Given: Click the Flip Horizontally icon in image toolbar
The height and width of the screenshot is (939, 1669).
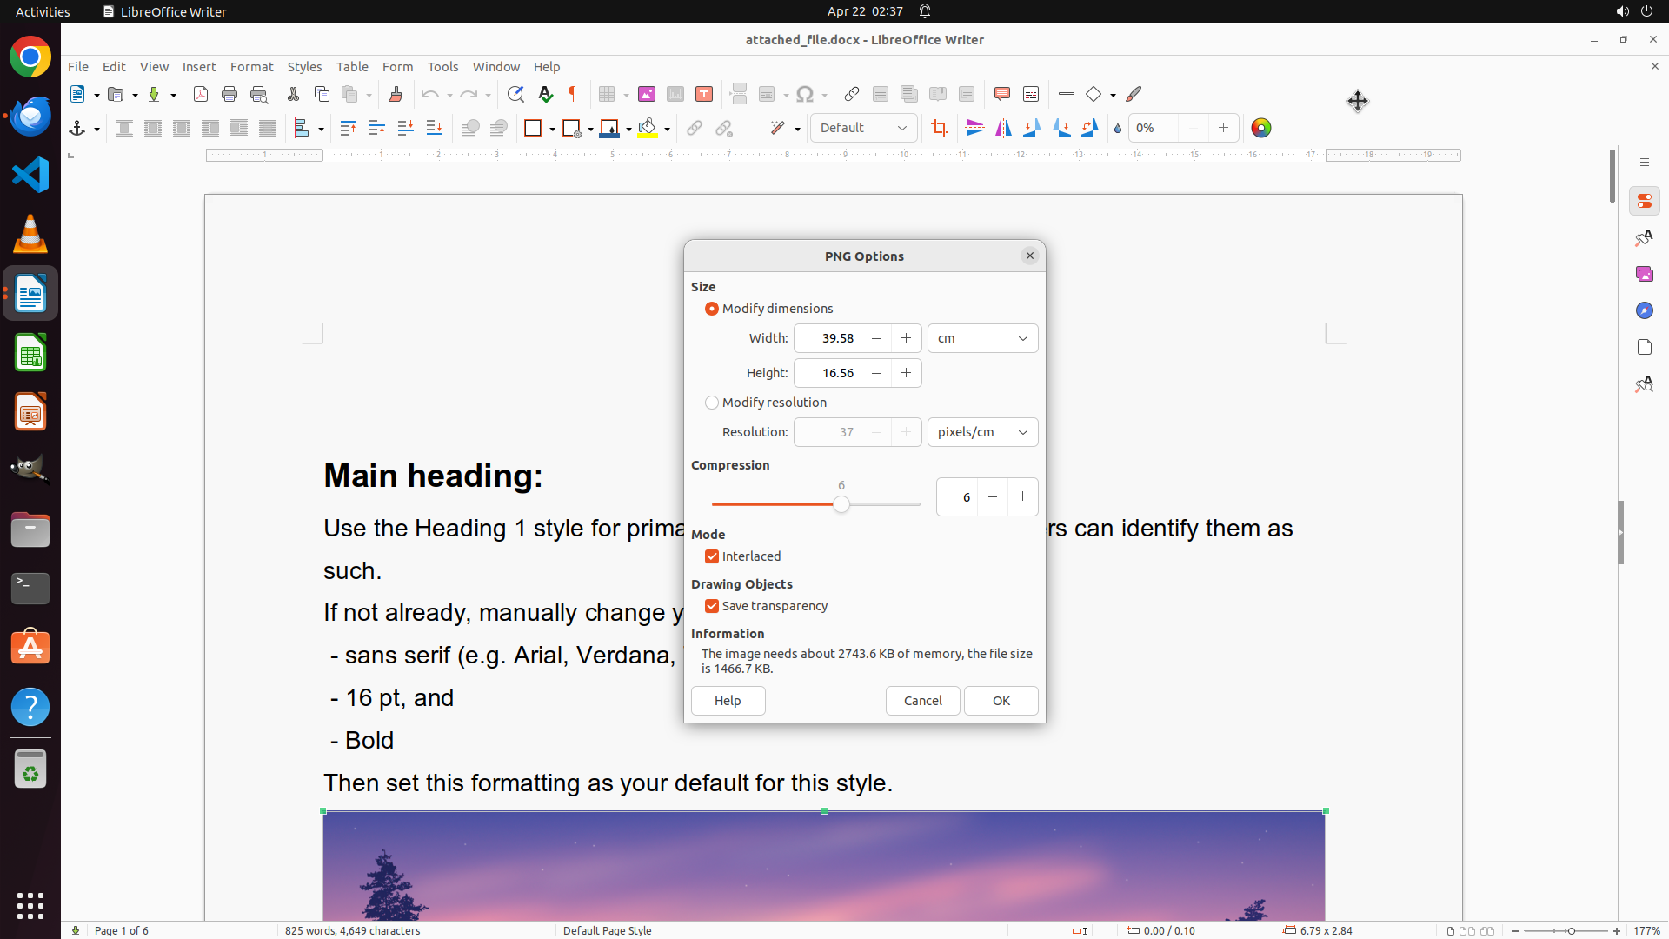Looking at the screenshot, I should (x=1003, y=129).
